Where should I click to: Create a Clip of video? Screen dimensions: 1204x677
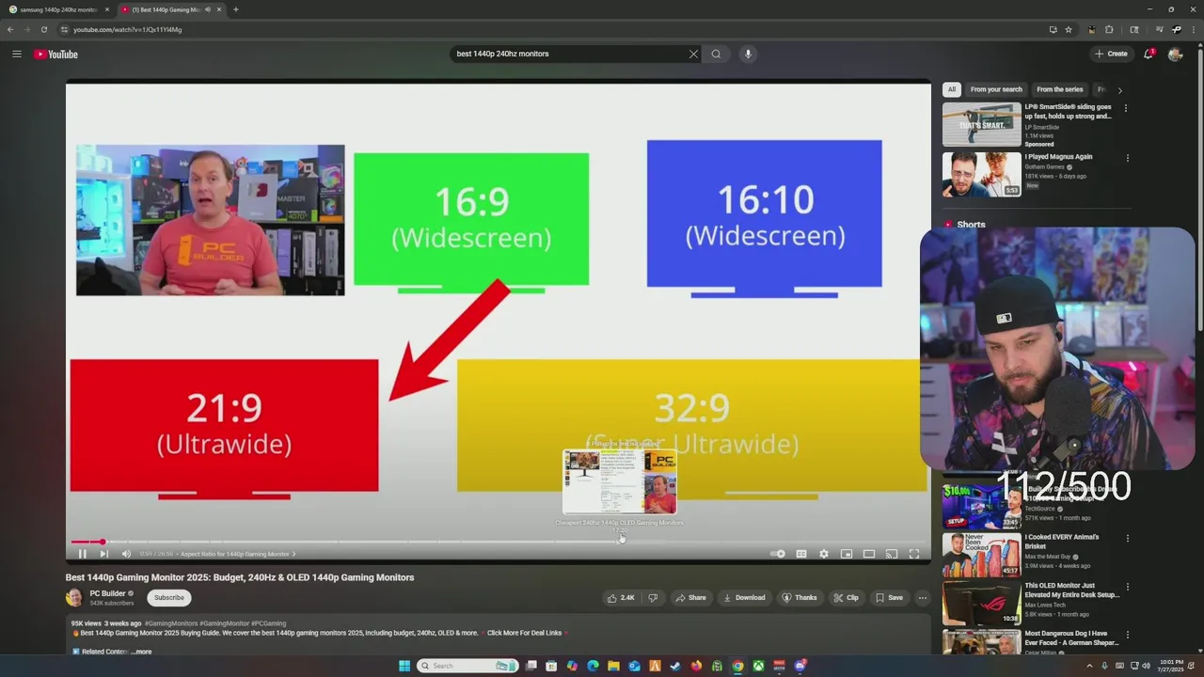click(846, 597)
